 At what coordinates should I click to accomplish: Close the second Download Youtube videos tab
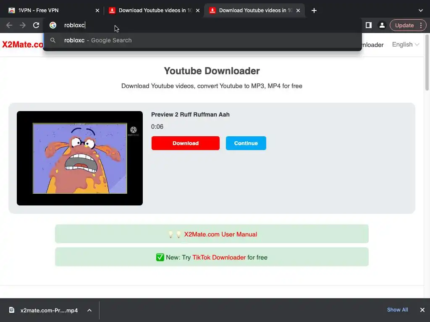(198, 10)
